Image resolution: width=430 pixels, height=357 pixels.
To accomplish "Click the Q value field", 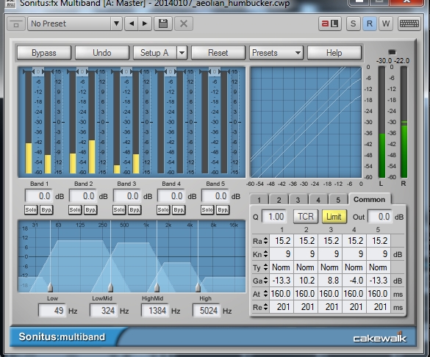I will (274, 217).
